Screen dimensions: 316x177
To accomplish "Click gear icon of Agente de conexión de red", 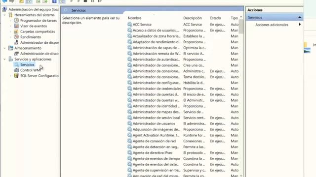I will tap(129, 141).
